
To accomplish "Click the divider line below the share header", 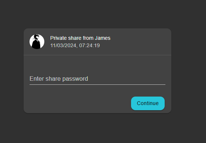I will point(97,55).
